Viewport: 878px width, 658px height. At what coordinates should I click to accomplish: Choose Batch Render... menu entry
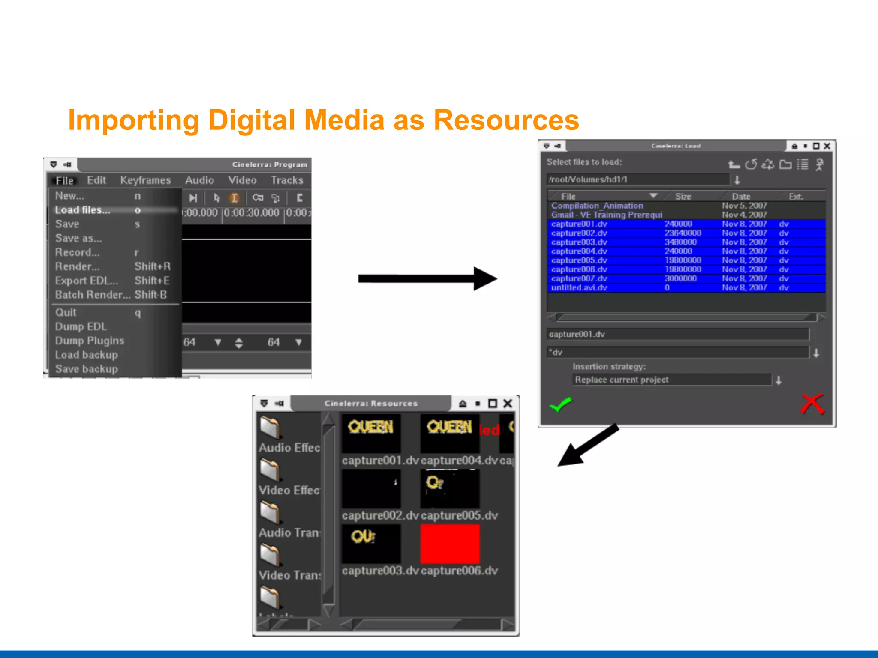coord(114,295)
